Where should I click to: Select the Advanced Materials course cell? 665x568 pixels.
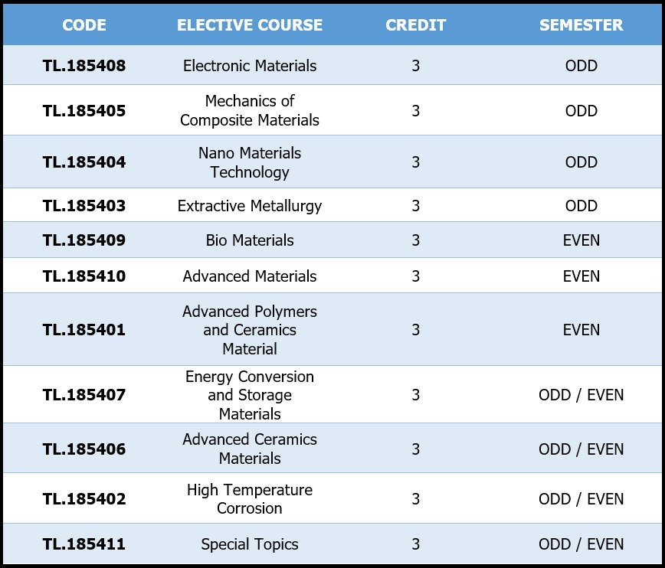click(x=250, y=276)
